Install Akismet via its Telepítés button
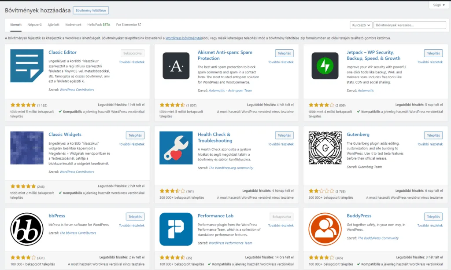This screenshot has height=270, width=451. (x=284, y=52)
